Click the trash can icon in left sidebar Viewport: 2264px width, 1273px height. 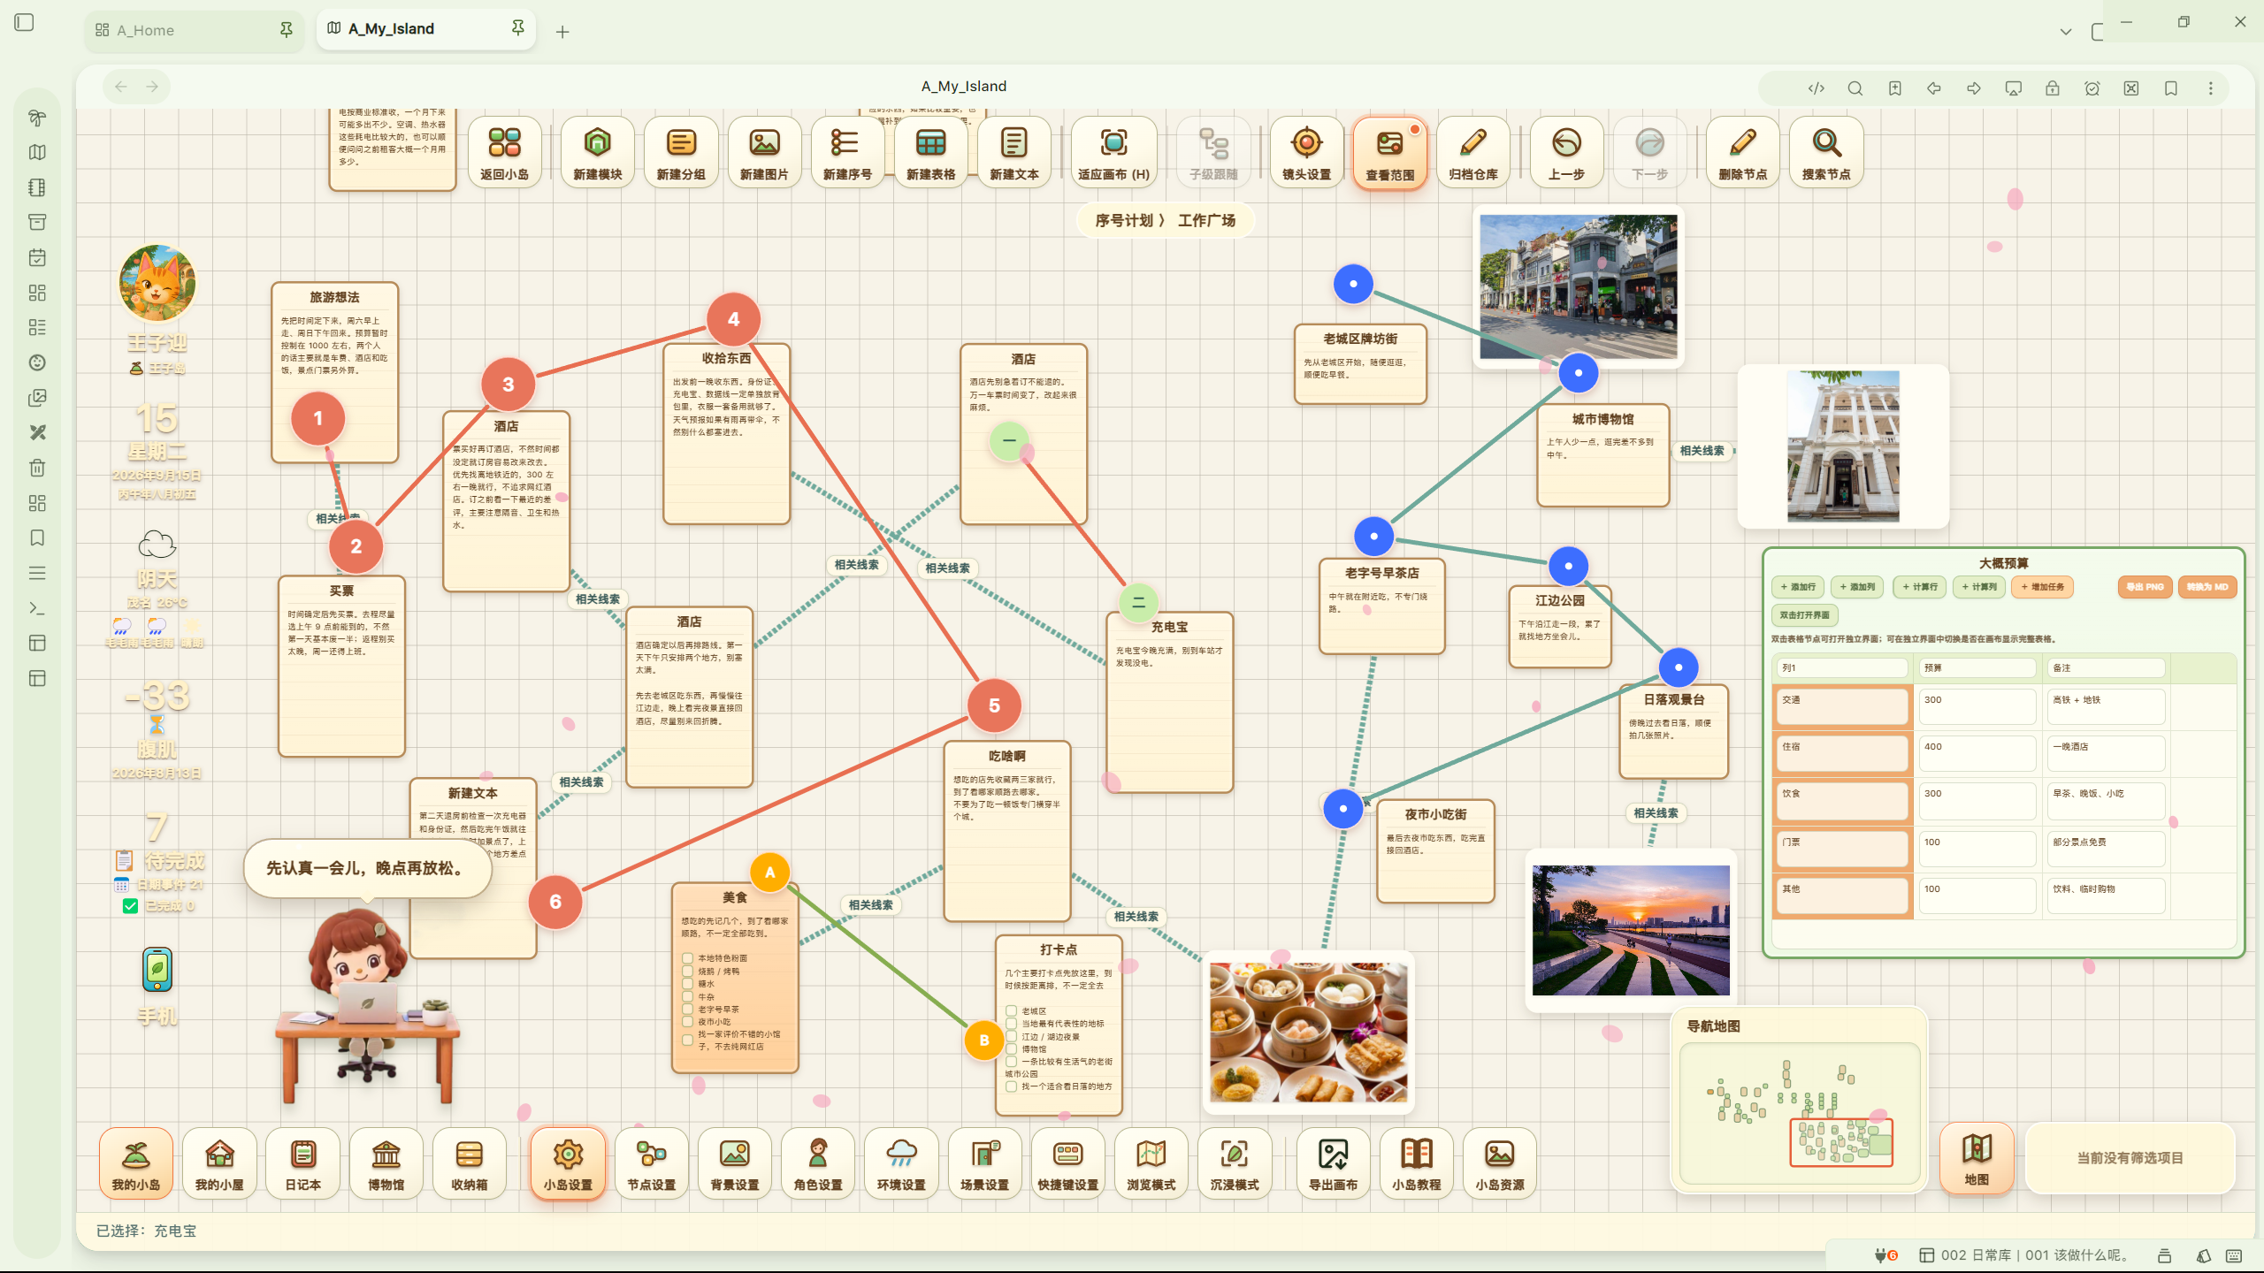pos(37,468)
